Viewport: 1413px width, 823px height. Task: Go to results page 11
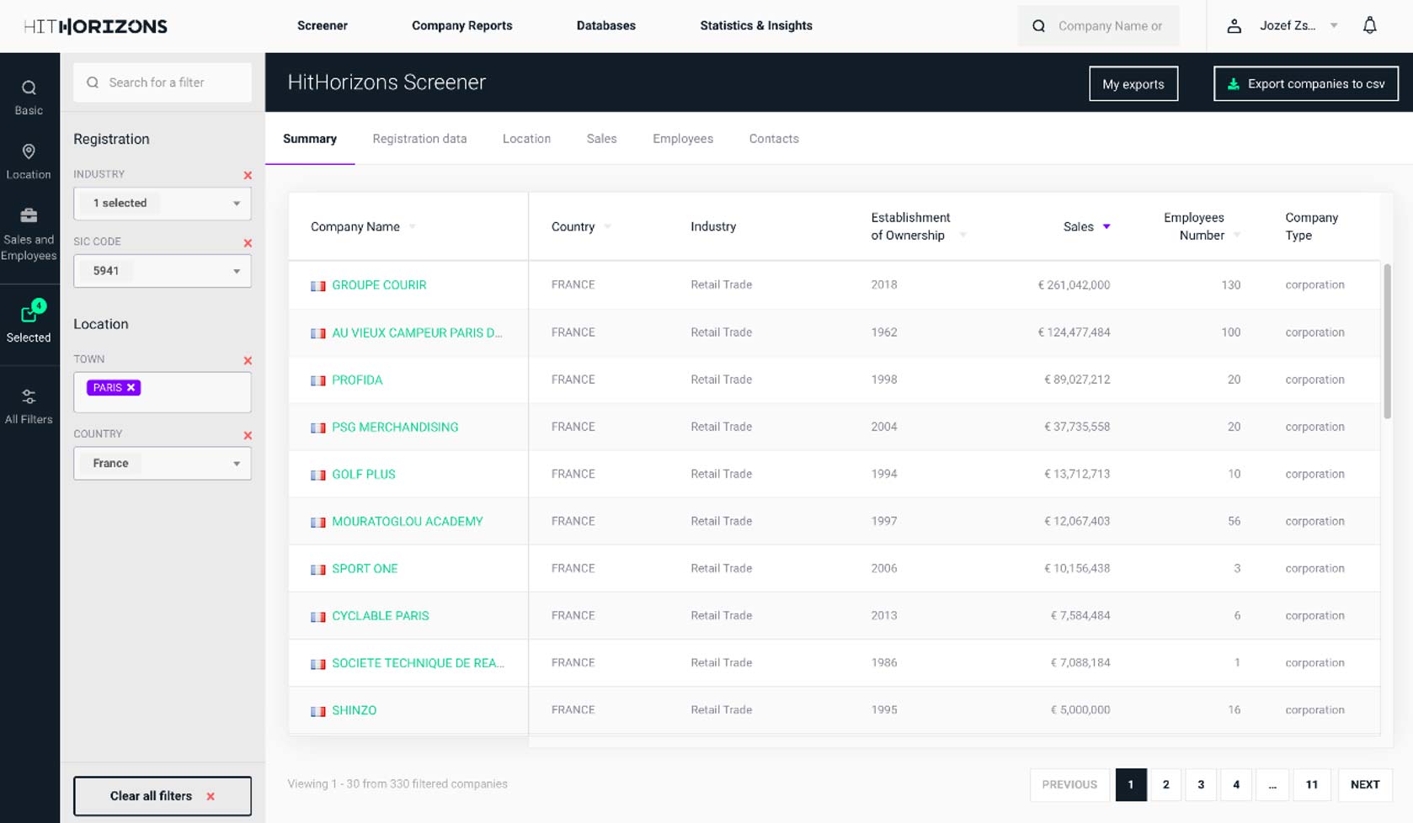(x=1312, y=785)
